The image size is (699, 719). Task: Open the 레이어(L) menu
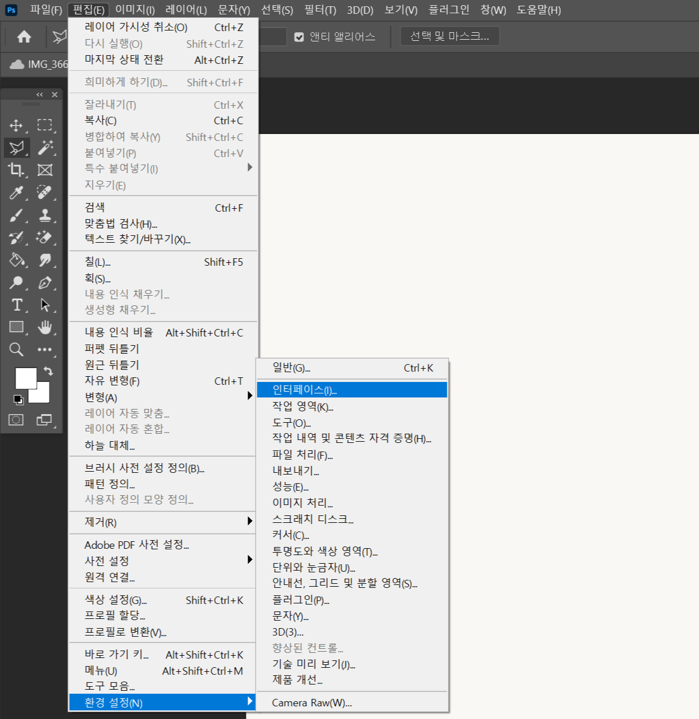click(186, 10)
